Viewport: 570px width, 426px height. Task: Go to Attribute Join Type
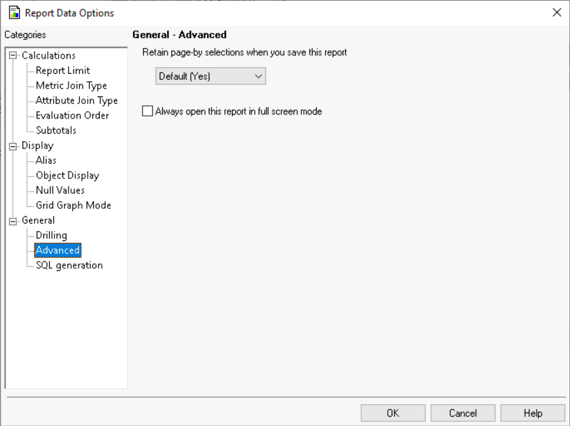click(x=76, y=101)
